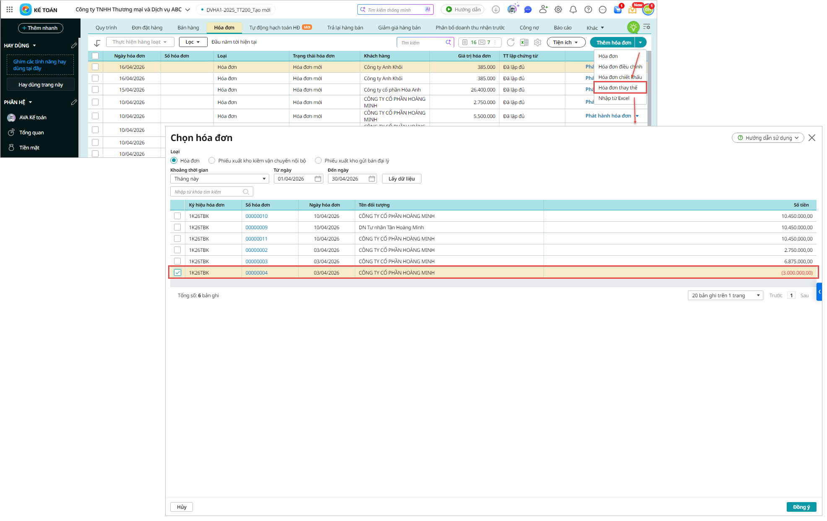Export invoice list to Excel icon

point(524,42)
